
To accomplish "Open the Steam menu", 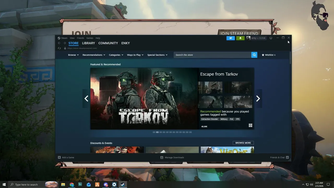I will pos(64,38).
